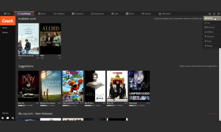The image size is (221, 132).
Task: Open RuTorrent from the dropdown menu
Action: [x=212, y=27]
